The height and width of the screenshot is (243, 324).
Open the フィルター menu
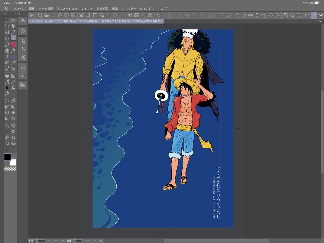[x=129, y=9]
